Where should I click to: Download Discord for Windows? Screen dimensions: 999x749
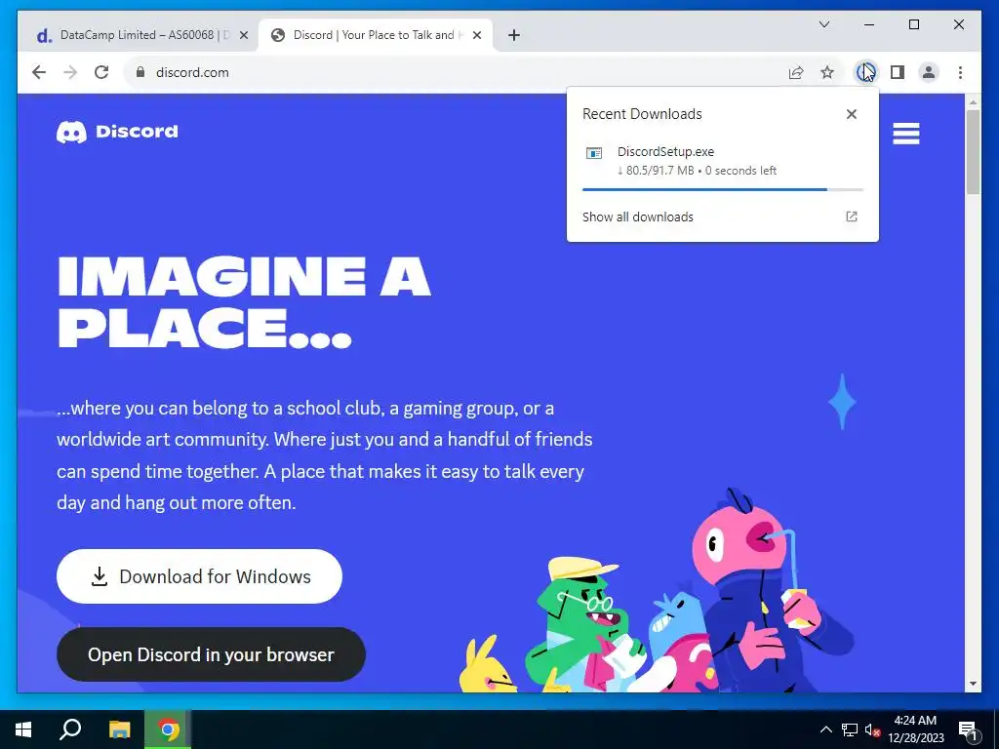coord(199,576)
